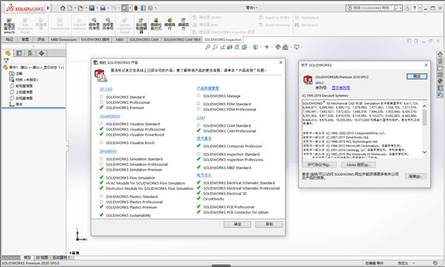Switch to the 特征 ribbon tab
Image resolution: width=445 pixels, height=267 pixels.
point(10,39)
